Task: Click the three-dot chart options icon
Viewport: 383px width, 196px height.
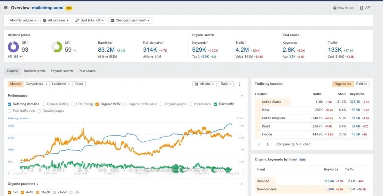Action: (240, 84)
